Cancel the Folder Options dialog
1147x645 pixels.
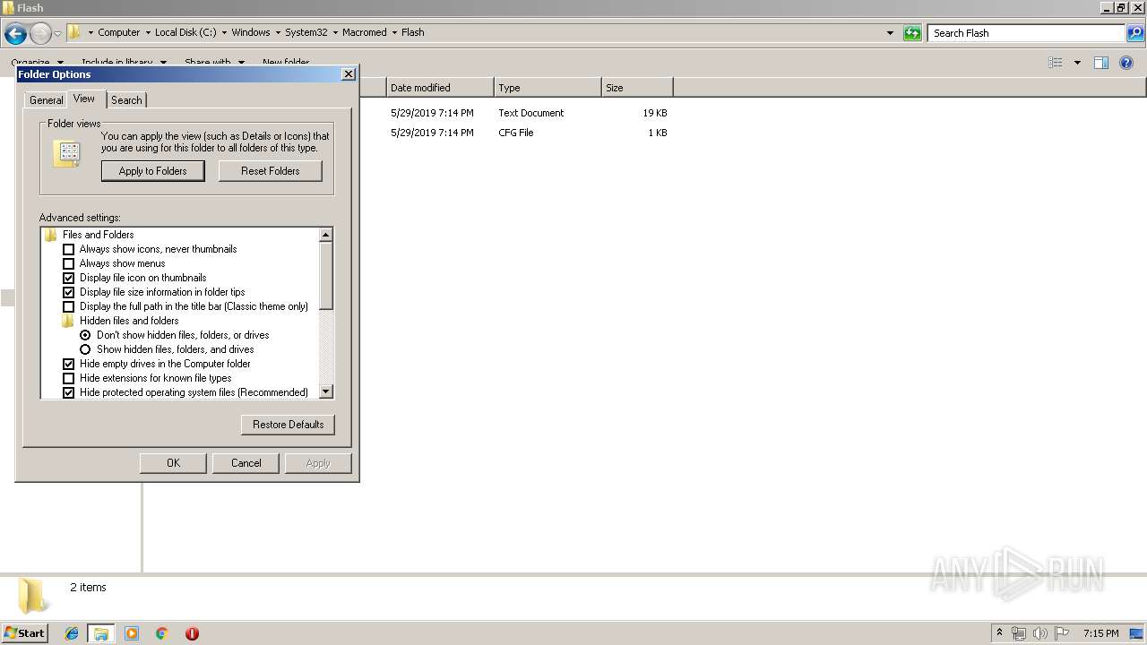[x=246, y=463]
